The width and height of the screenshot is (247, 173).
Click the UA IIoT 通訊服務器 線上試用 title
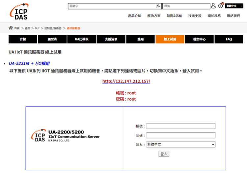point(35,52)
